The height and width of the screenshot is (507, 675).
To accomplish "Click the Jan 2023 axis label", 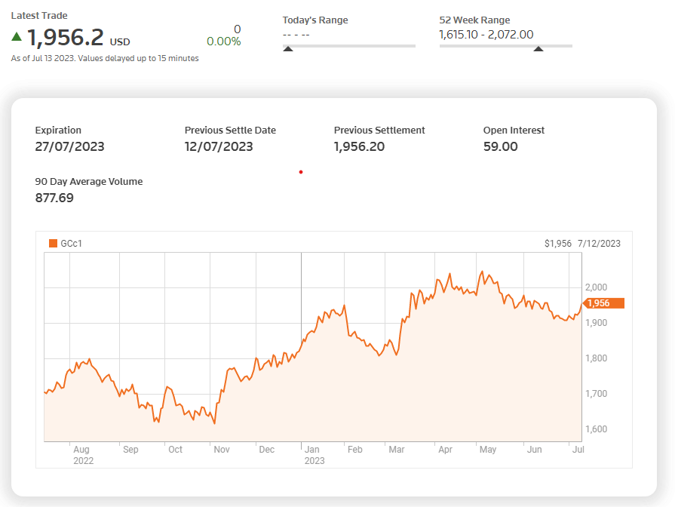I will tap(314, 455).
